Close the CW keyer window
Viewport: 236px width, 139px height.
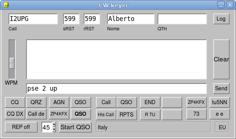click(230, 5)
